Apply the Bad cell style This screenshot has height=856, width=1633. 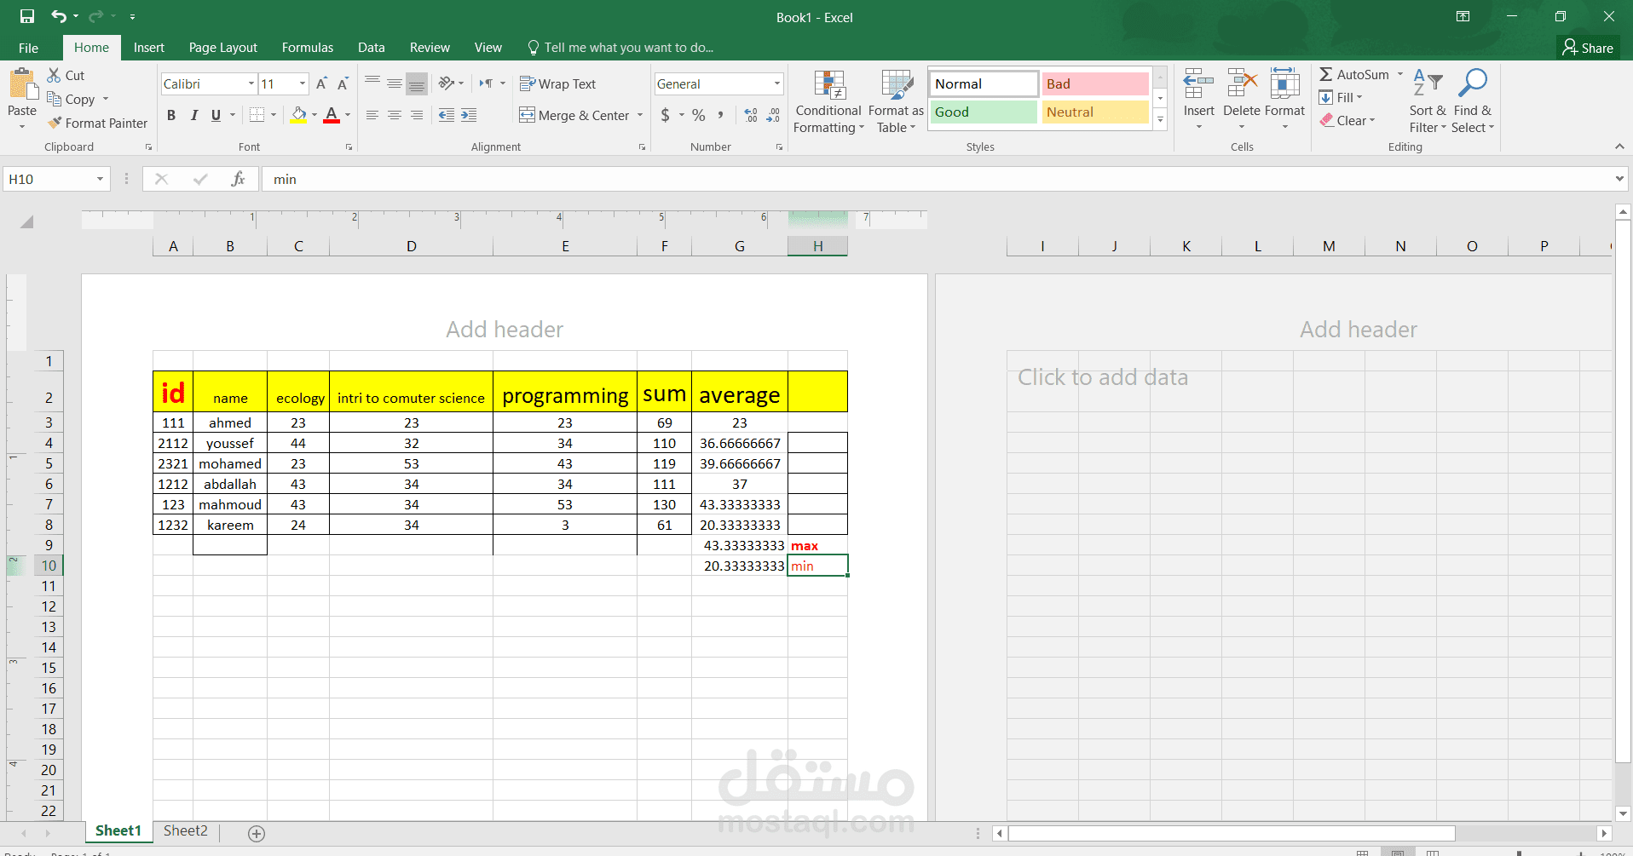pyautogui.click(x=1095, y=83)
